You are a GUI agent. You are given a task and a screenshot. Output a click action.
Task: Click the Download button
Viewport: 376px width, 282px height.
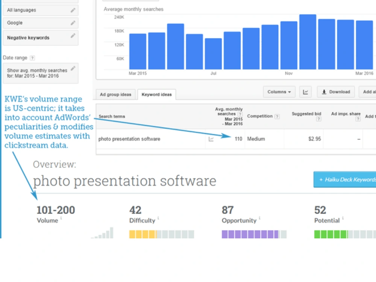click(336, 92)
